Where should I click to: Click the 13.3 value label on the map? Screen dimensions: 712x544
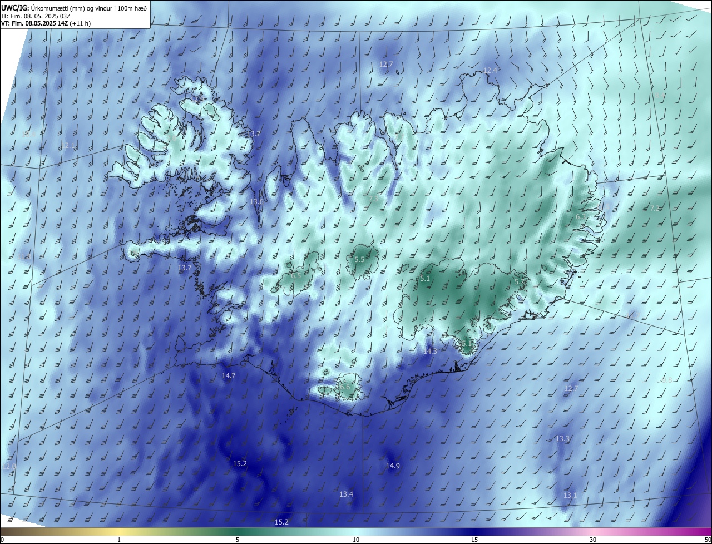(x=563, y=438)
